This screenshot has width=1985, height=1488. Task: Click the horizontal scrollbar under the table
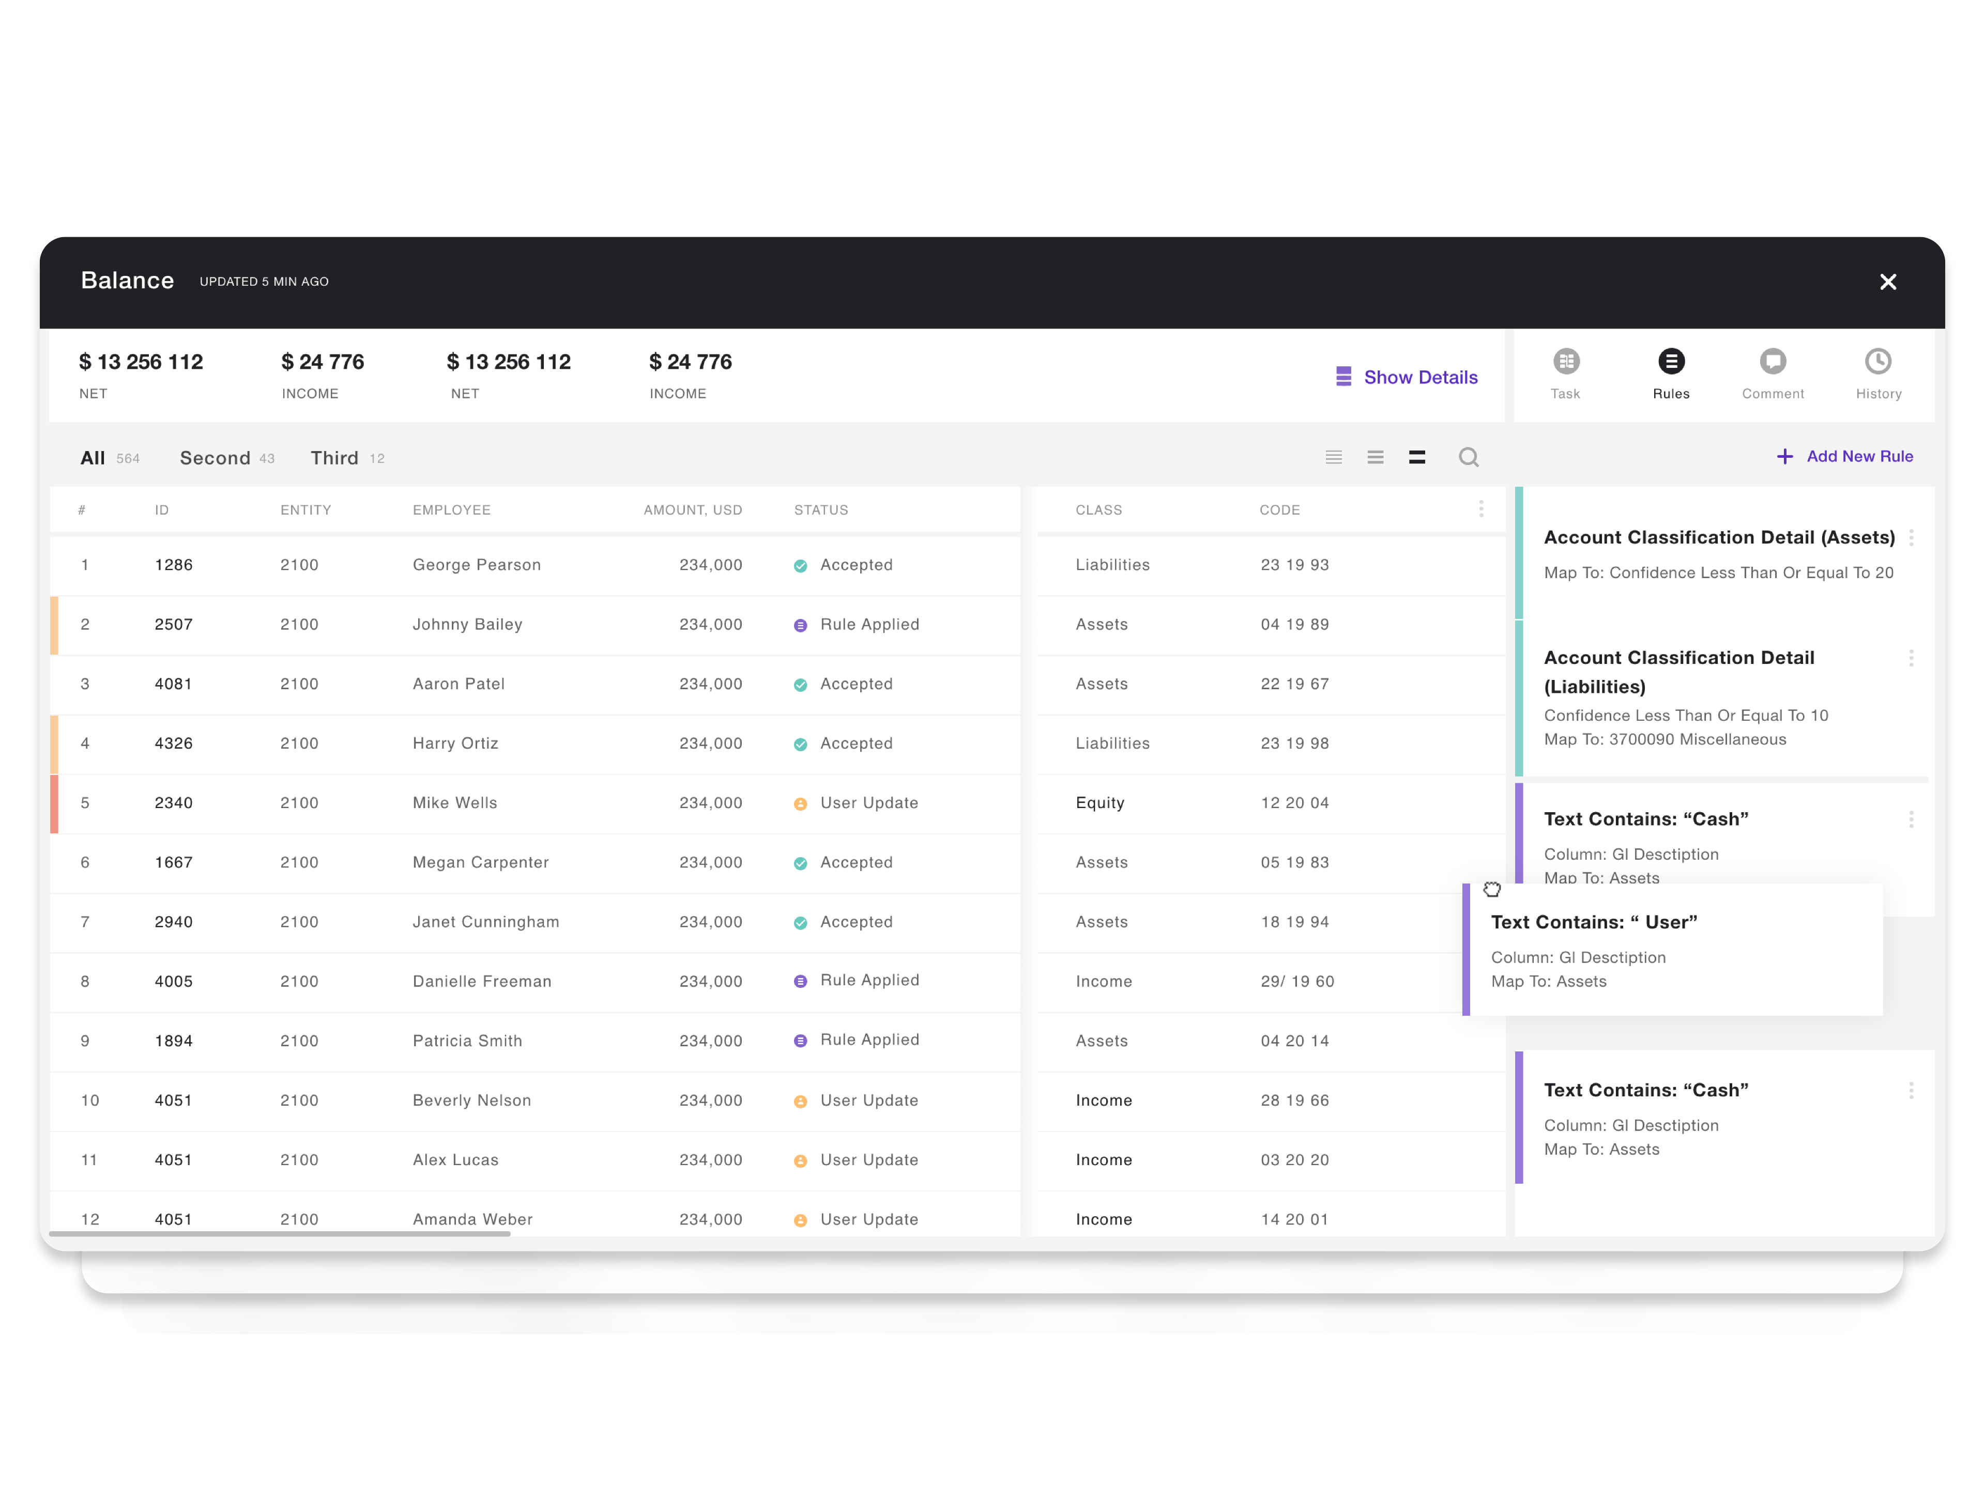[279, 1234]
